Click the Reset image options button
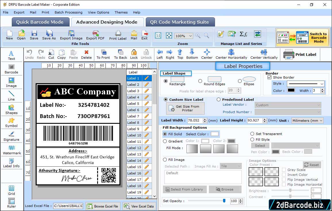Screen dimensions: 332x211 coord(312,165)
